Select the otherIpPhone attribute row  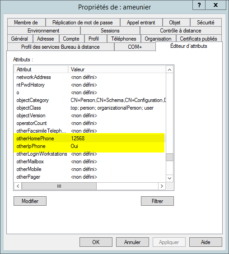90,146
